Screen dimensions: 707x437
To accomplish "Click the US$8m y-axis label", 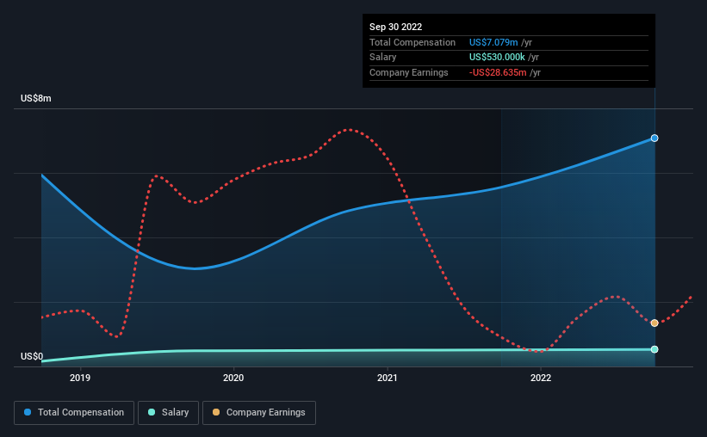I will coord(35,98).
